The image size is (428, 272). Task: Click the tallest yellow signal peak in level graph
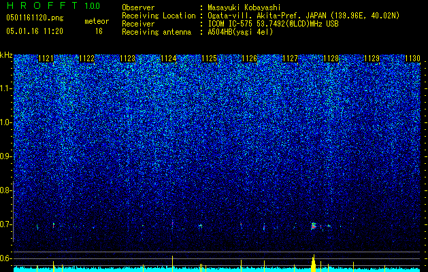point(314,263)
